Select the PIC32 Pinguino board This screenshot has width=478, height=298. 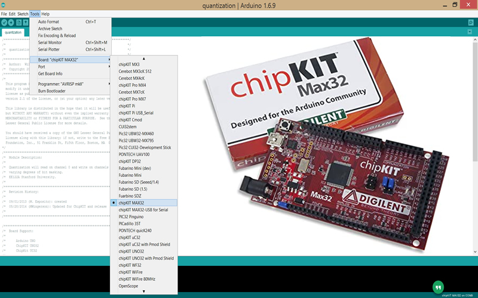point(143,217)
